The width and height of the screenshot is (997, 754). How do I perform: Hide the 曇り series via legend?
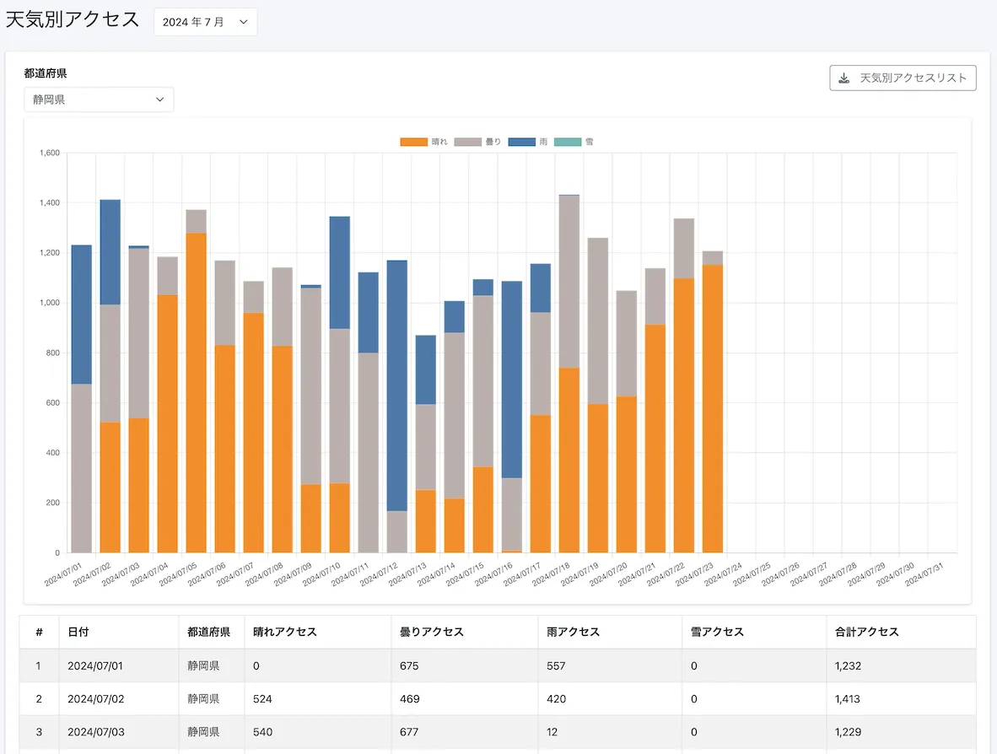pos(477,142)
